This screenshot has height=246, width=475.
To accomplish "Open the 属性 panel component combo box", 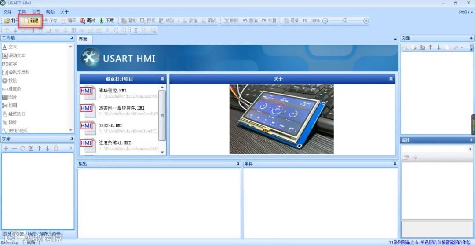I will point(438,149).
